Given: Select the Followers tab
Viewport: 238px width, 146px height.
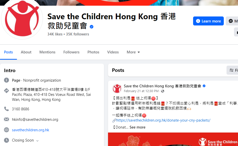Looking at the screenshot, I should coord(71,52).
